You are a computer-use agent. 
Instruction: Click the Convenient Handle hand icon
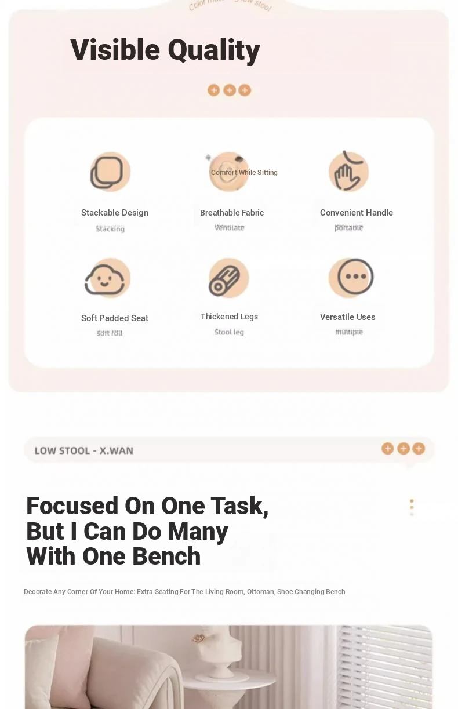348,172
